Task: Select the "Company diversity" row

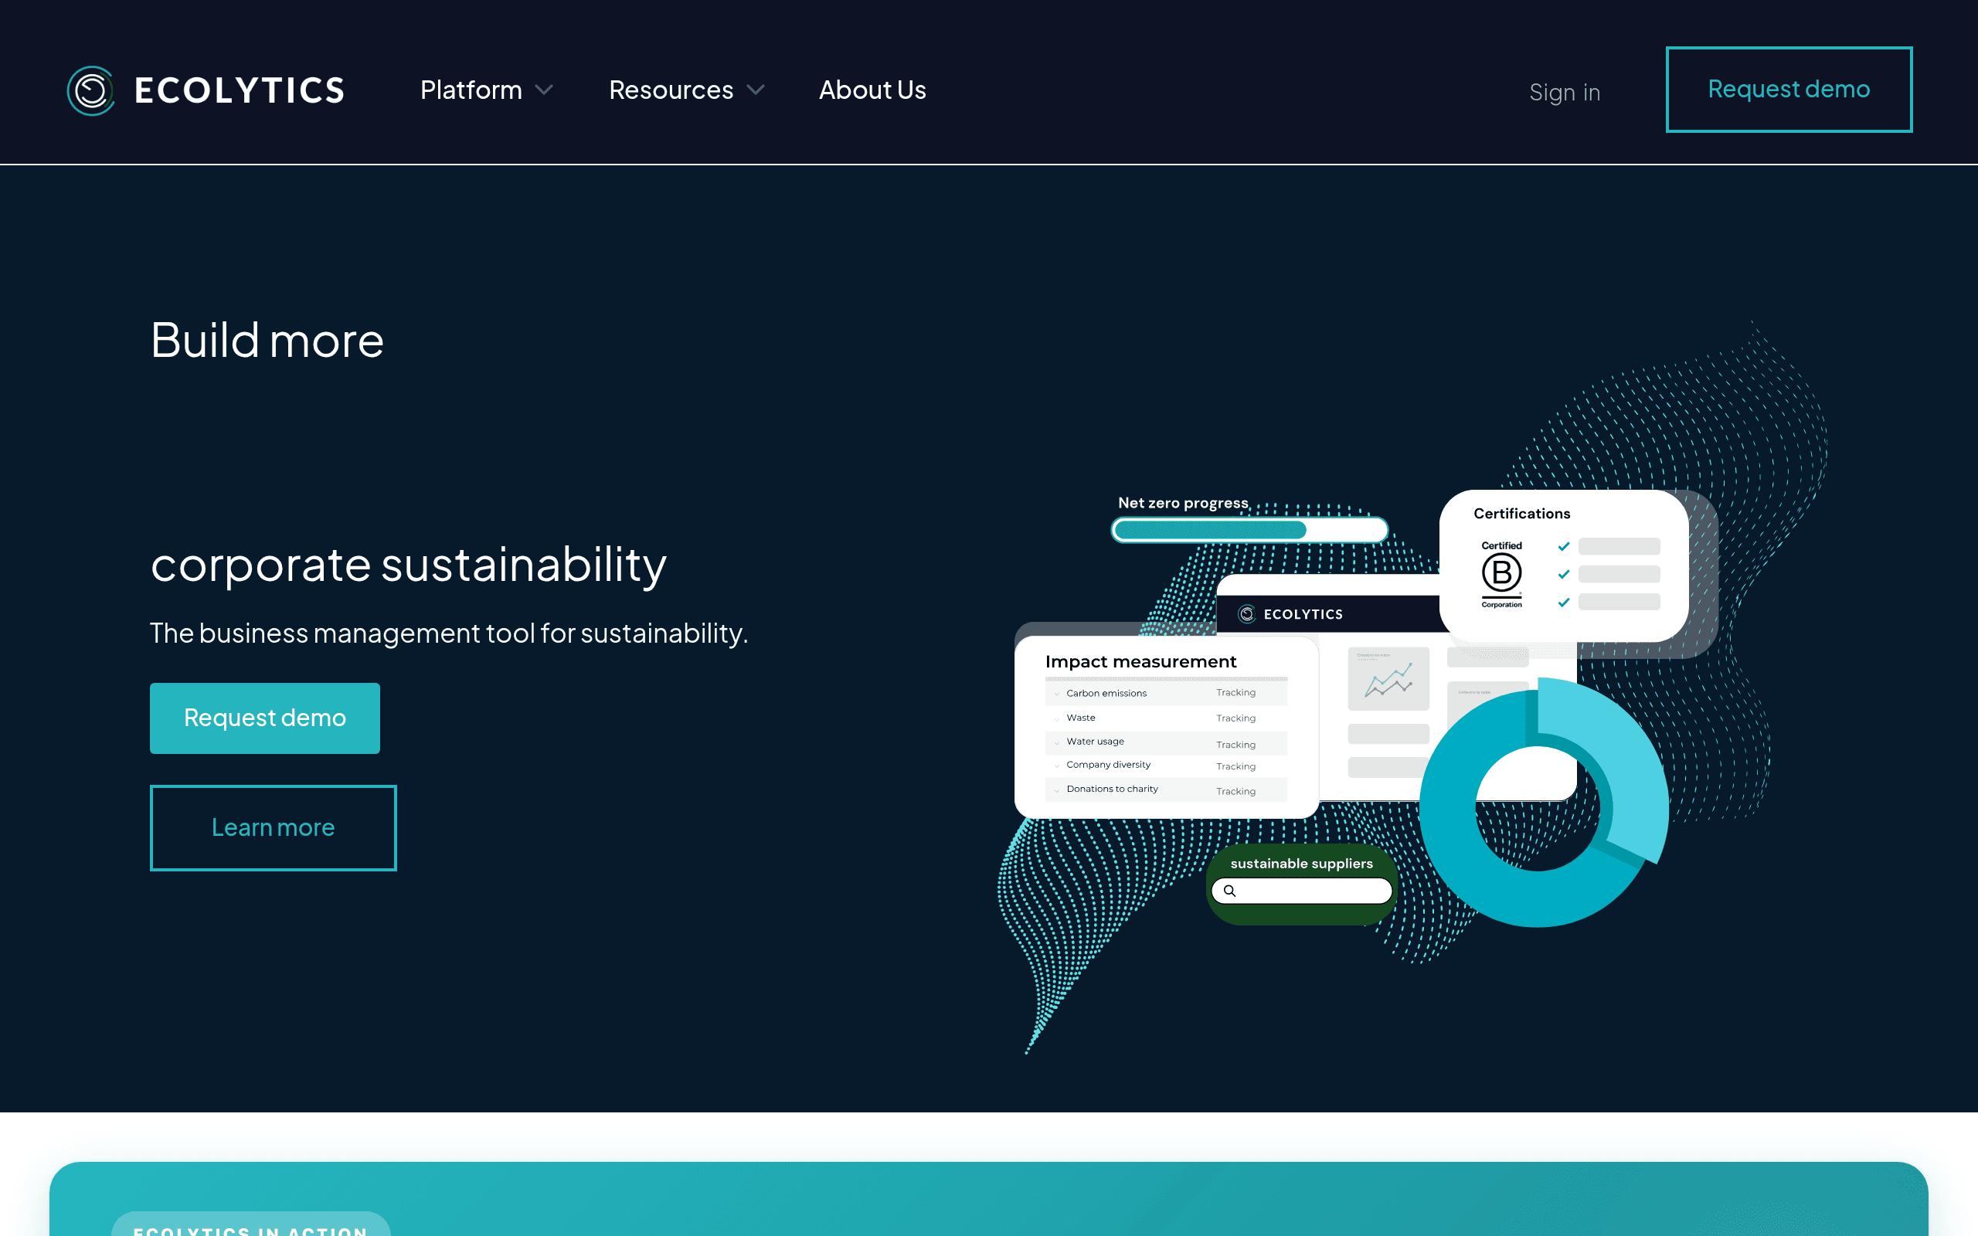Action: click(1165, 765)
